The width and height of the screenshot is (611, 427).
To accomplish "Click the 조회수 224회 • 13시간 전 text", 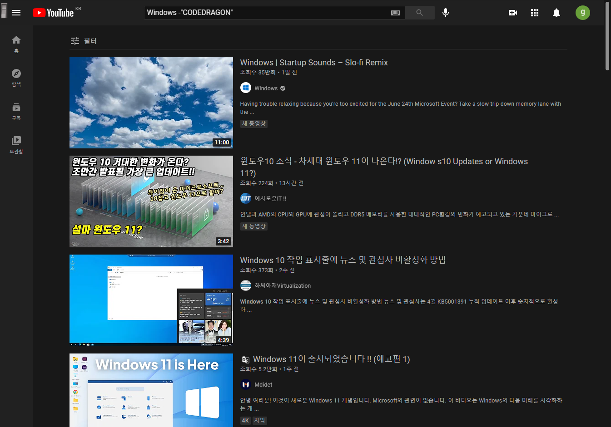I will pos(272,183).
